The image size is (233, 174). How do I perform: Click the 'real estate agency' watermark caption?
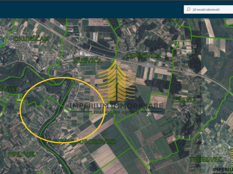(117, 112)
